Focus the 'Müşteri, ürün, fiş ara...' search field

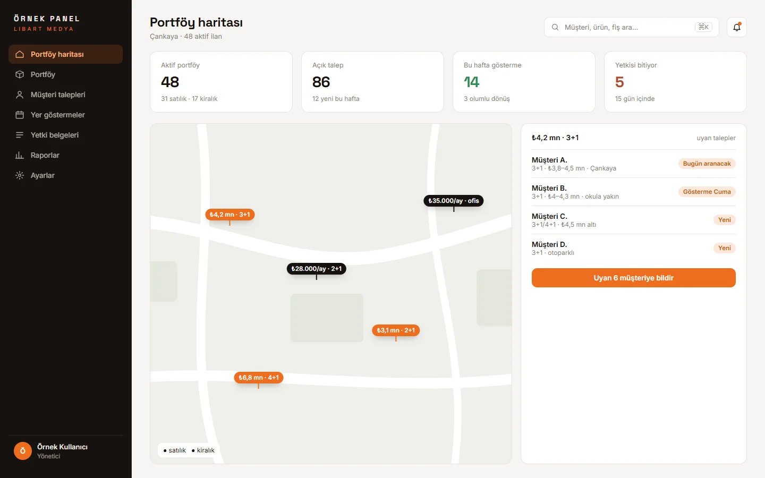pyautogui.click(x=631, y=27)
